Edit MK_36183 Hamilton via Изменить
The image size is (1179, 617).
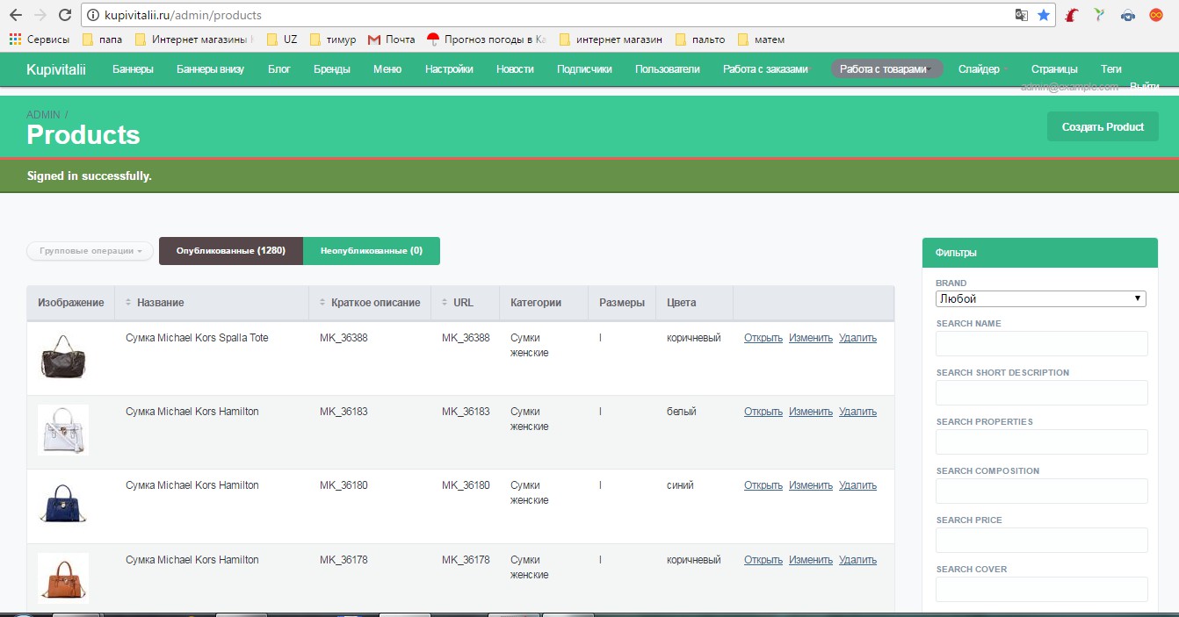(811, 412)
